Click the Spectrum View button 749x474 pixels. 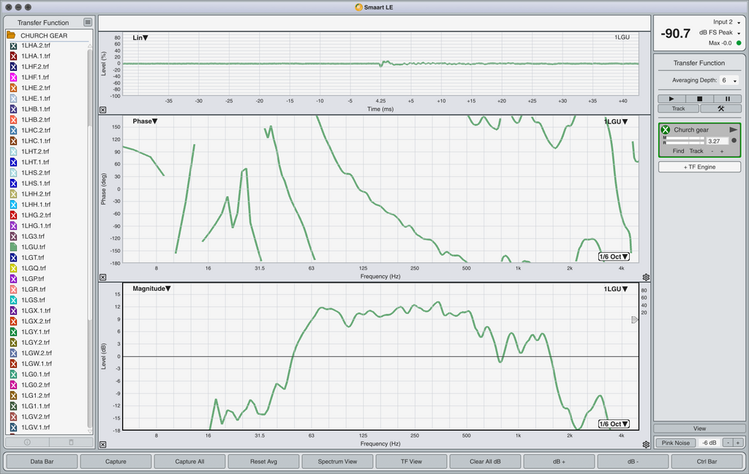[337, 462]
